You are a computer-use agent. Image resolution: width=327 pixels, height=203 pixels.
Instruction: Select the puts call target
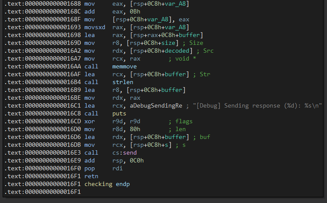[x=119, y=113]
